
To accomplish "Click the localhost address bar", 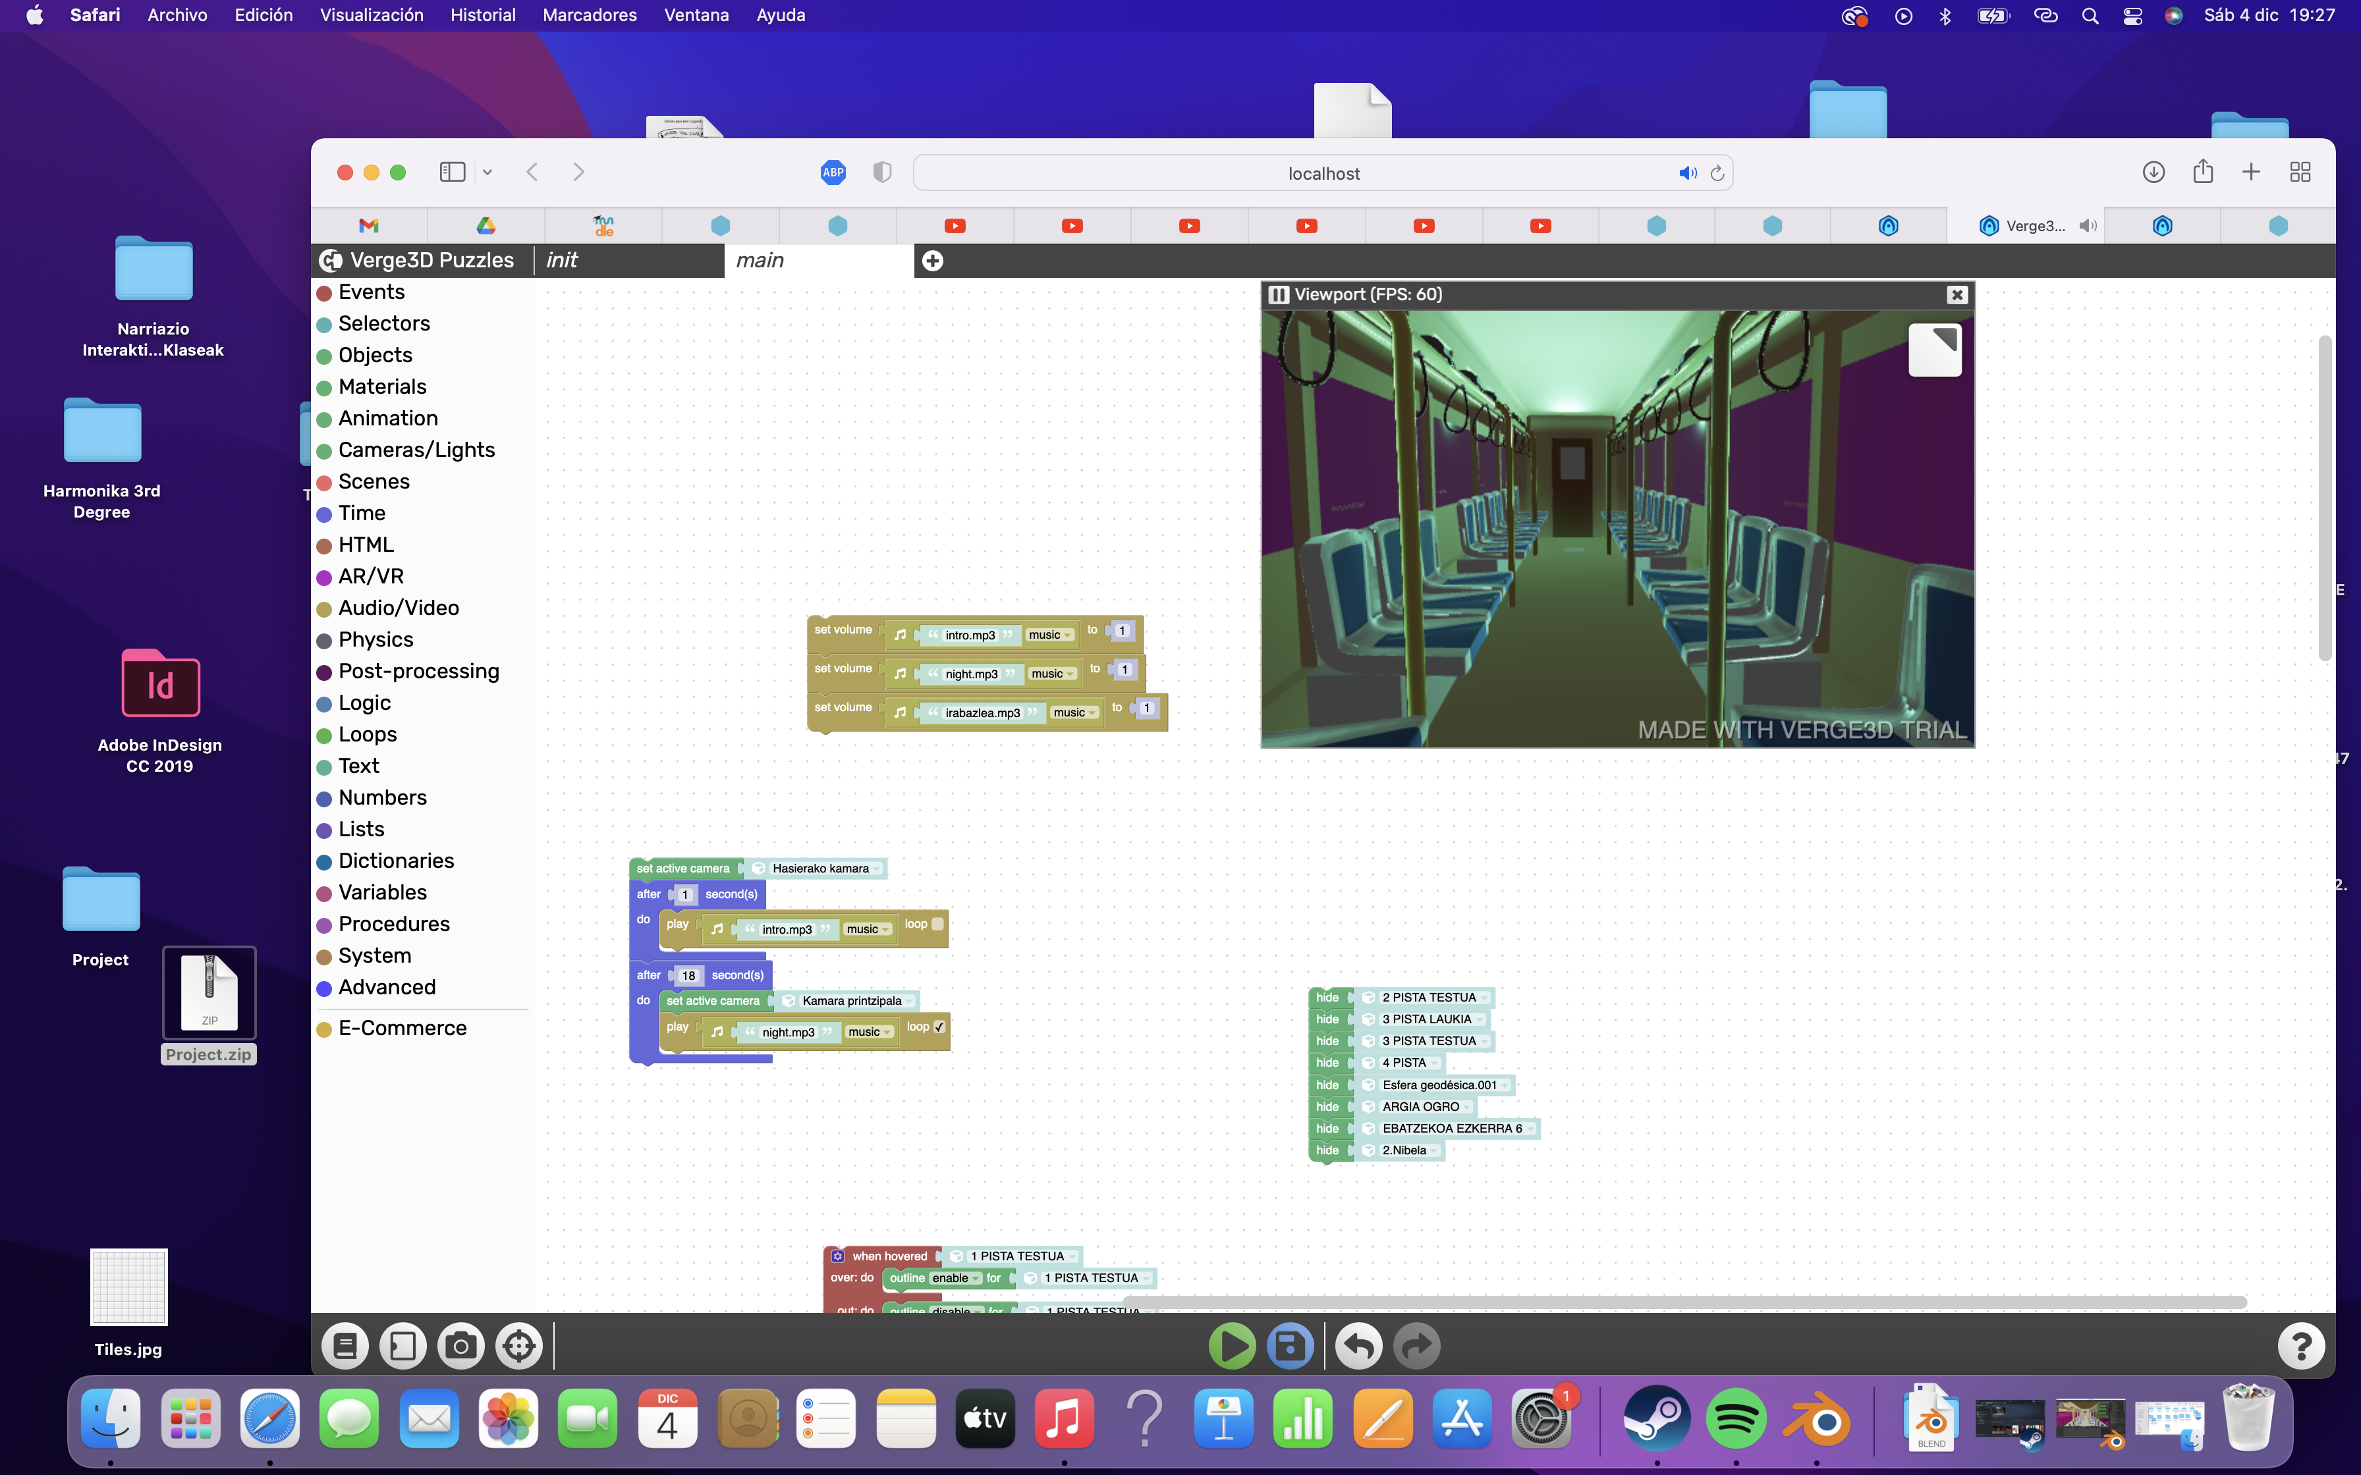I will 1323,173.
